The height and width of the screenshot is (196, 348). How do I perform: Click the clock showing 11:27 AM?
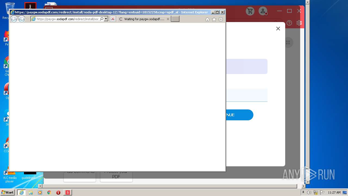(334, 192)
